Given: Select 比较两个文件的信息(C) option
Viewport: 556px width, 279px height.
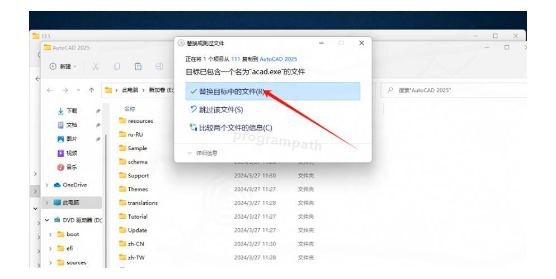Looking at the screenshot, I should pyautogui.click(x=223, y=126).
